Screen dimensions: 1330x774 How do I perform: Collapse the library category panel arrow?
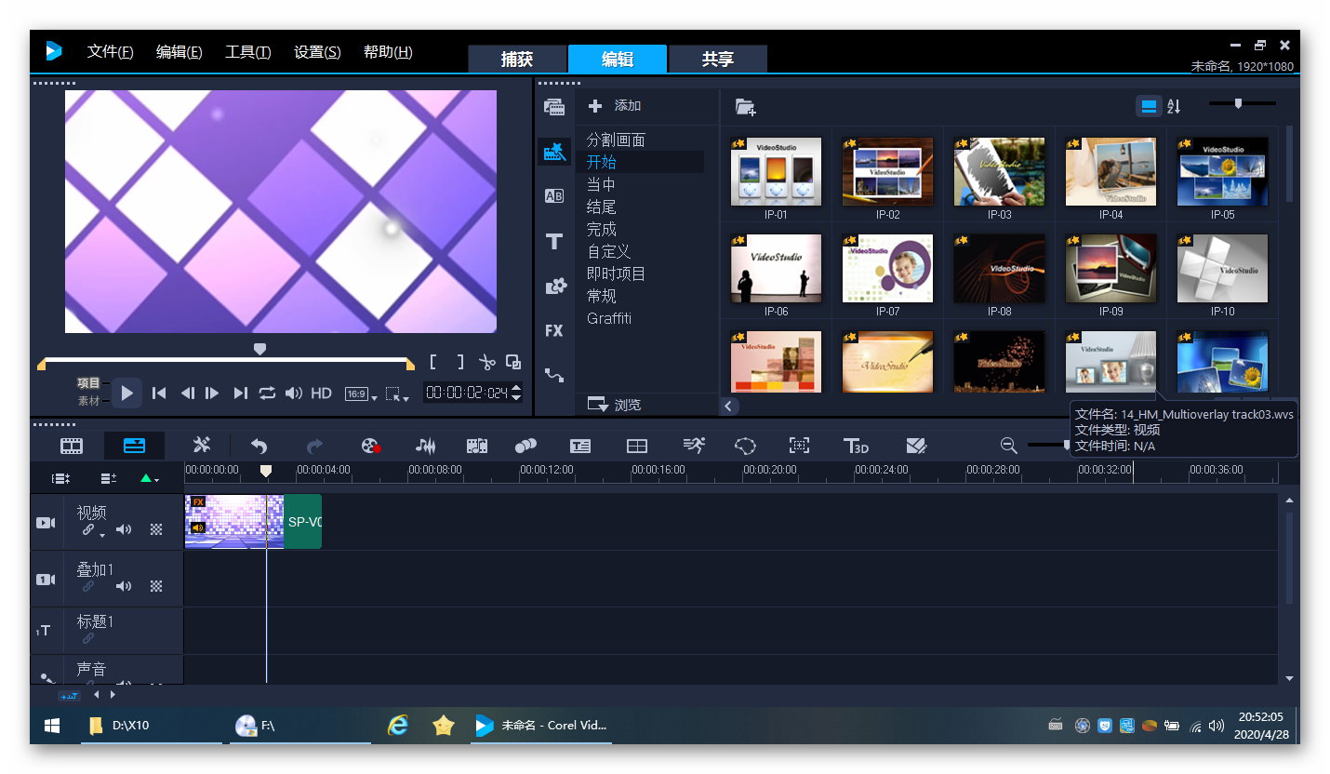[730, 406]
